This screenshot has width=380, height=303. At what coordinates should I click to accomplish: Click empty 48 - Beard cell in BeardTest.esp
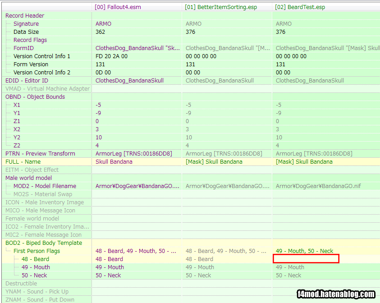[306, 259]
